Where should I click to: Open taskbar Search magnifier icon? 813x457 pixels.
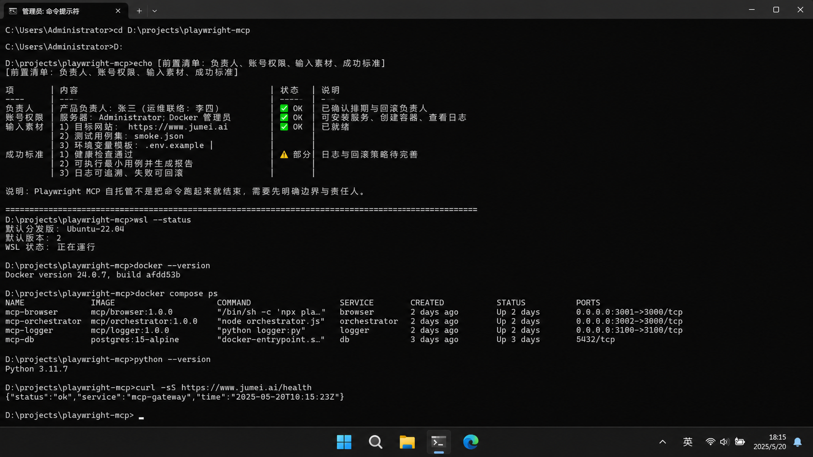pyautogui.click(x=375, y=442)
